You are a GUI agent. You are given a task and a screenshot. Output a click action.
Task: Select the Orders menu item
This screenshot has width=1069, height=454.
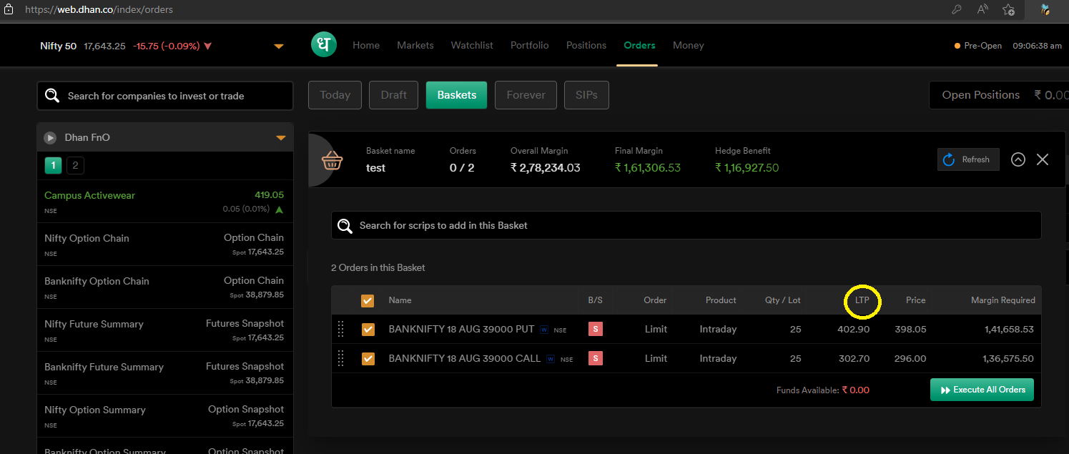pos(639,45)
